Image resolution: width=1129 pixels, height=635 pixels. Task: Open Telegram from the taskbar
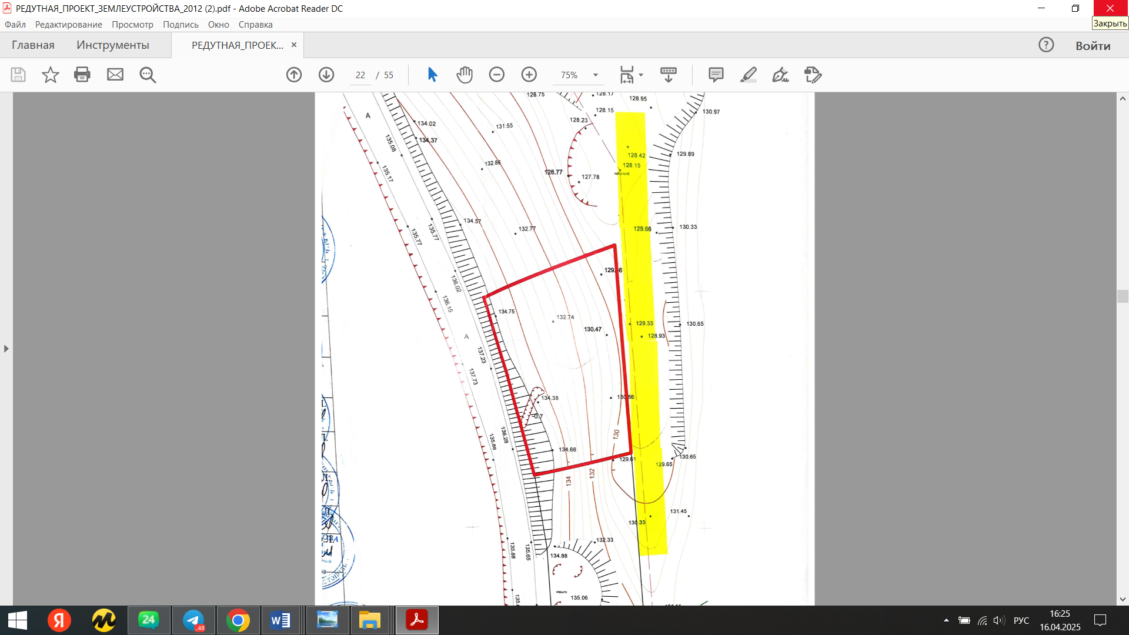click(x=193, y=620)
